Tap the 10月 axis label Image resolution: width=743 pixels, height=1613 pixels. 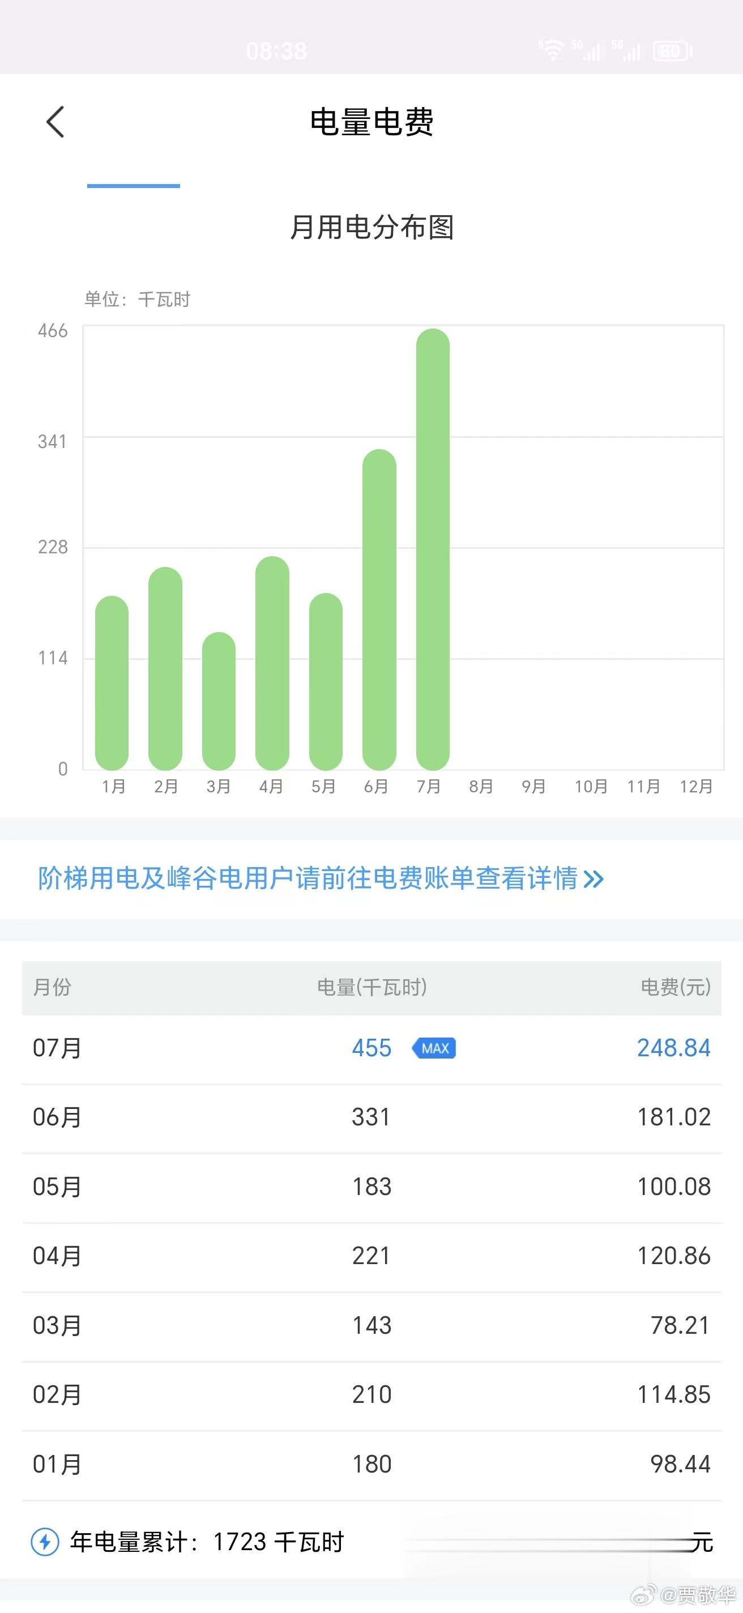592,787
